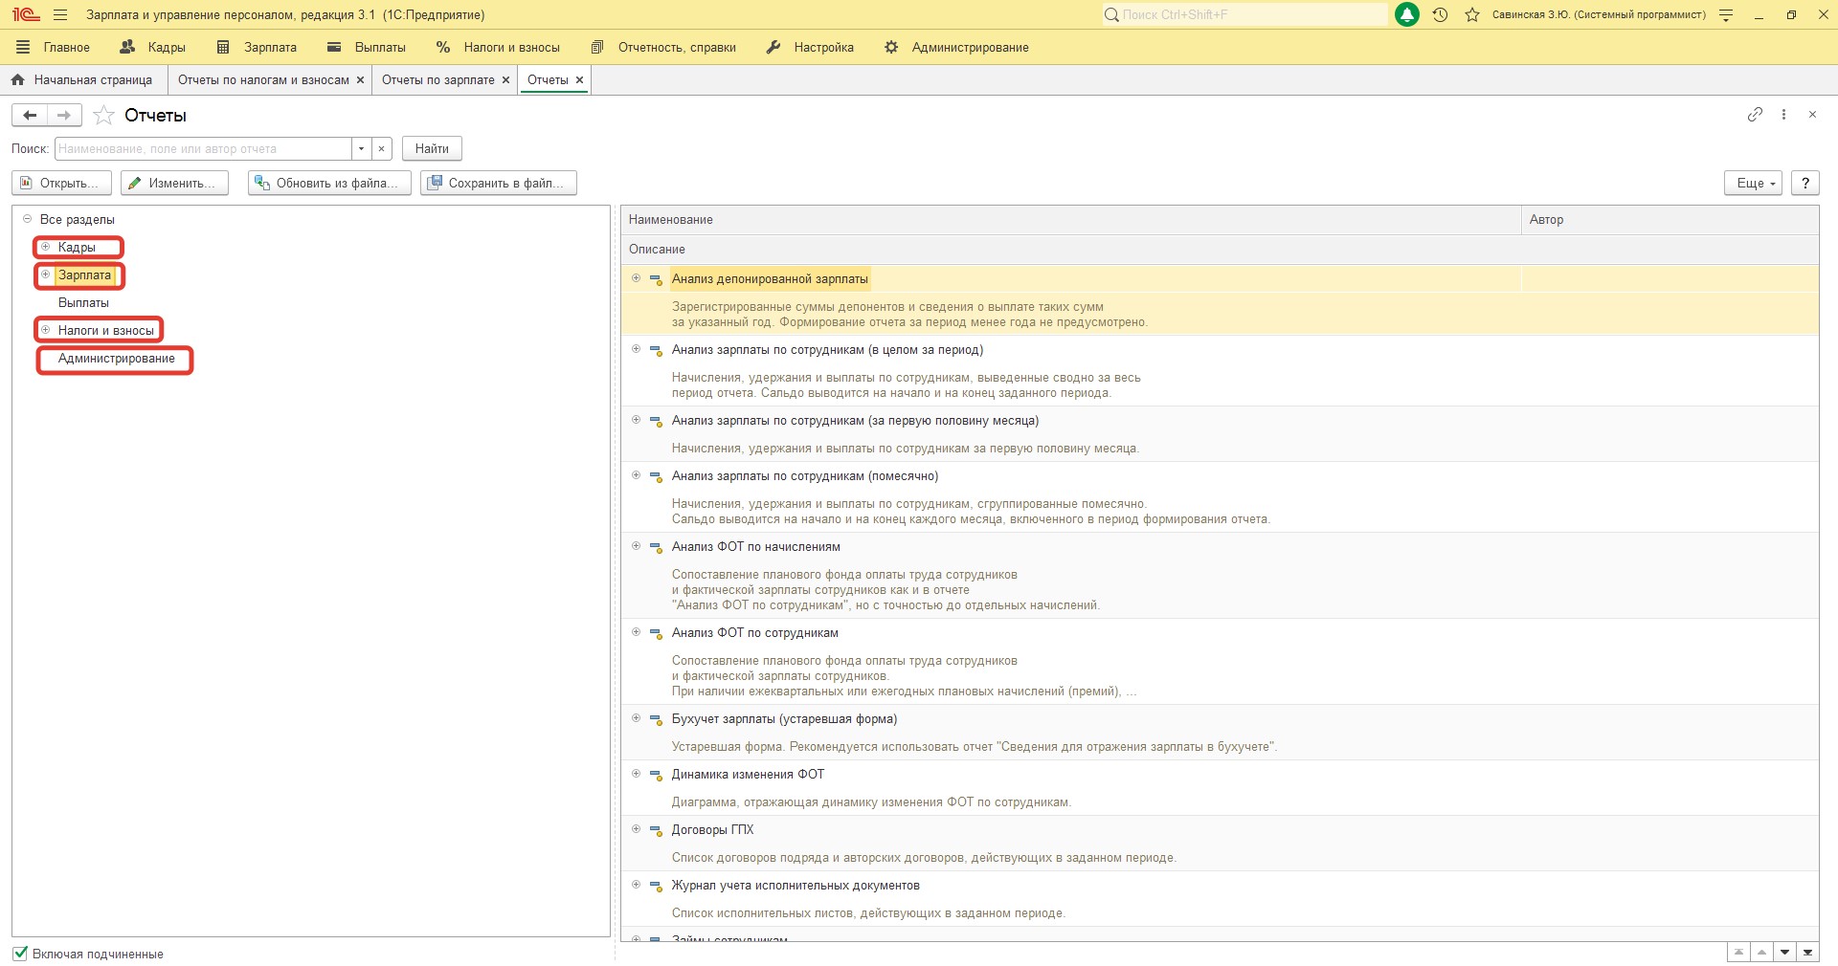
Task: Switch to Отчеты по налогам и взносам tab
Action: tap(263, 80)
